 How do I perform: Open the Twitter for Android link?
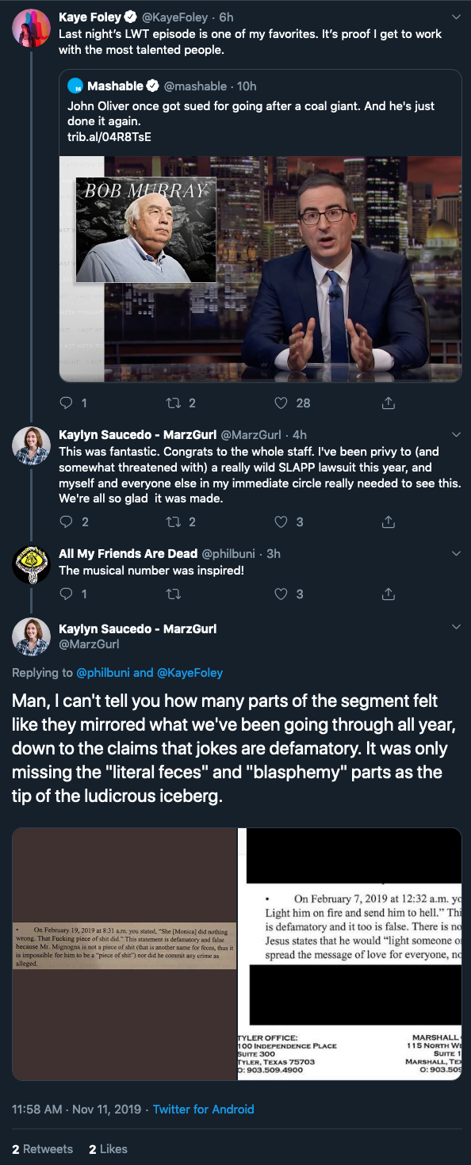[x=204, y=1110]
